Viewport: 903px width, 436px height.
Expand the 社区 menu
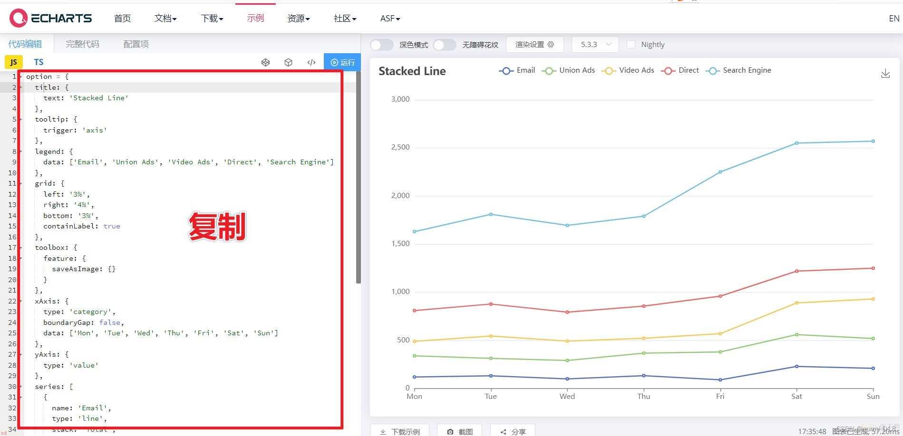click(345, 18)
